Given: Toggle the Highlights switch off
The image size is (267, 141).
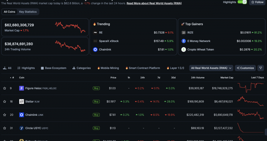Looking at the screenshot, I should [x=242, y=2].
